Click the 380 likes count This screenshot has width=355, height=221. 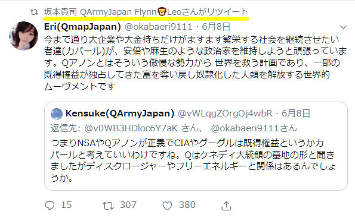point(187,205)
